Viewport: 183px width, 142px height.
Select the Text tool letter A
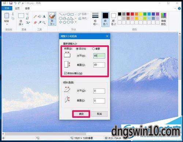(x=44, y=17)
